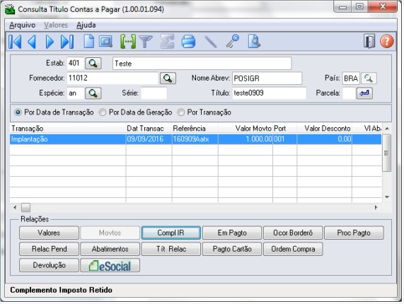This screenshot has width=404, height=304.
Task: Click the Título field teste0909
Action: [x=270, y=93]
